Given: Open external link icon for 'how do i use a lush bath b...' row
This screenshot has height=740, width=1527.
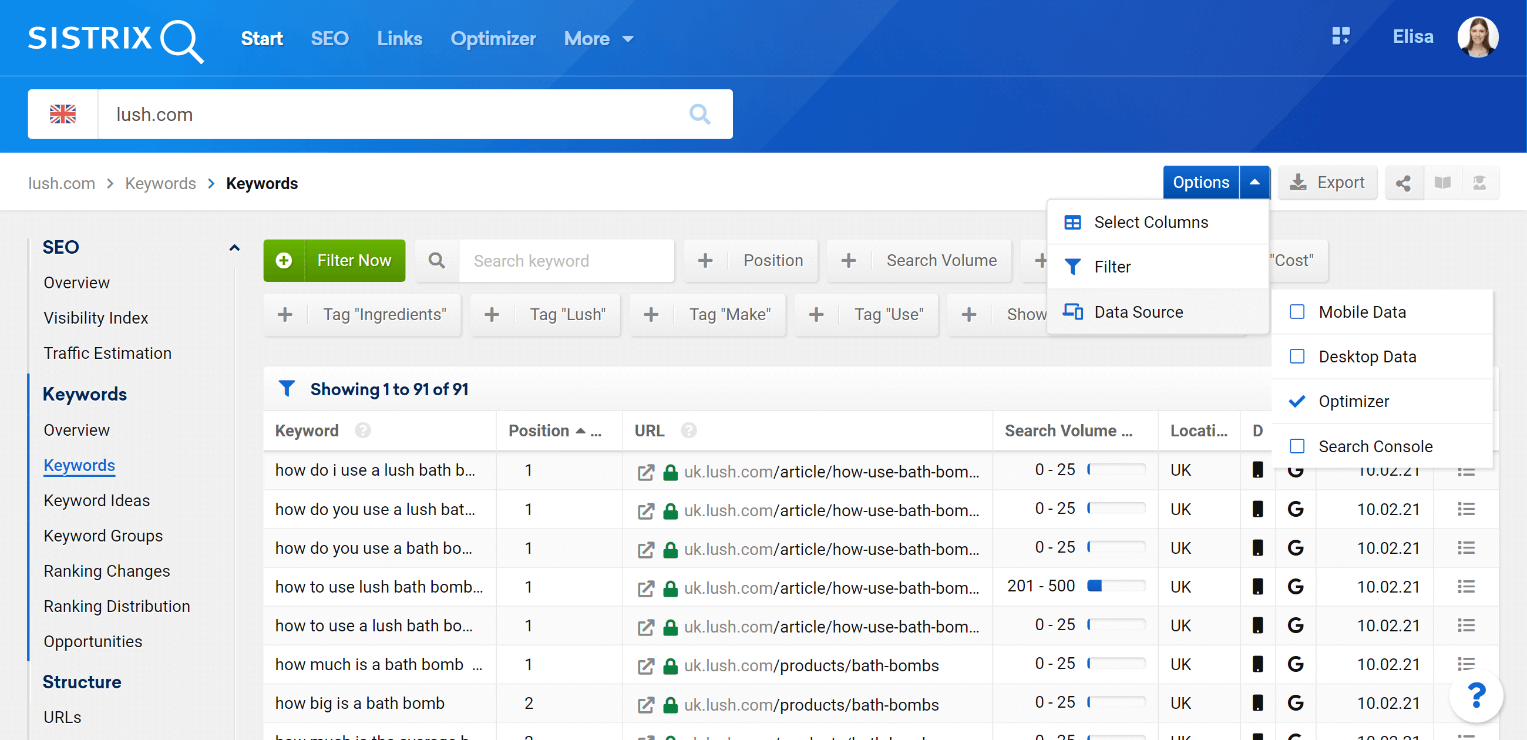Looking at the screenshot, I should 645,472.
